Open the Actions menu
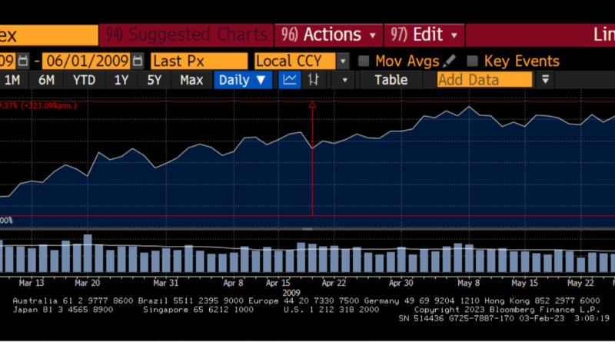Image resolution: width=615 pixels, height=342 pixels. click(x=339, y=35)
